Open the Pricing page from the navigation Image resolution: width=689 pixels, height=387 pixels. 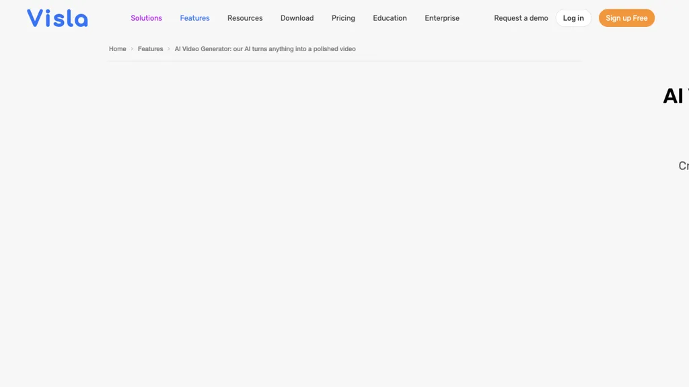pos(343,18)
